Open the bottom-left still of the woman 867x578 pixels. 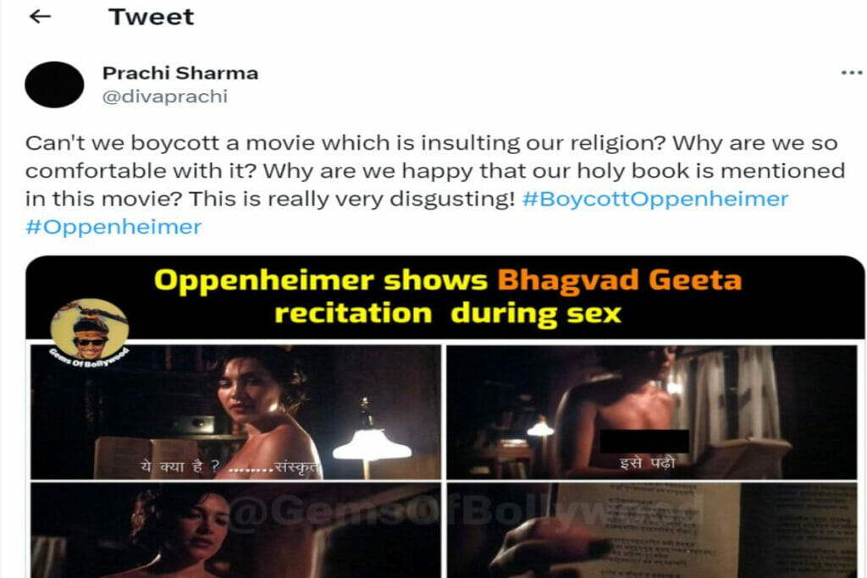pyautogui.click(x=236, y=530)
